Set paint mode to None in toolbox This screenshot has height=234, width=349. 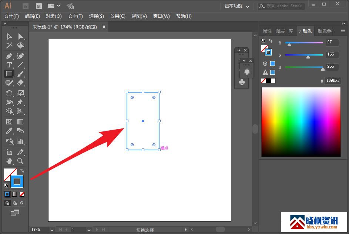click(22, 194)
